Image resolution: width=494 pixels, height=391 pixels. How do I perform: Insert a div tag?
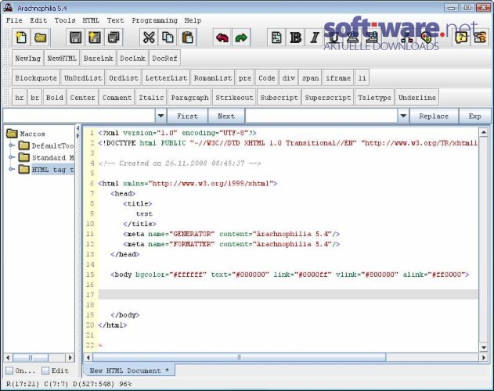click(289, 77)
